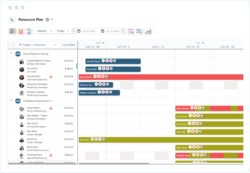
Task: Open the end date calendar icon
Action: pyautogui.click(x=103, y=31)
